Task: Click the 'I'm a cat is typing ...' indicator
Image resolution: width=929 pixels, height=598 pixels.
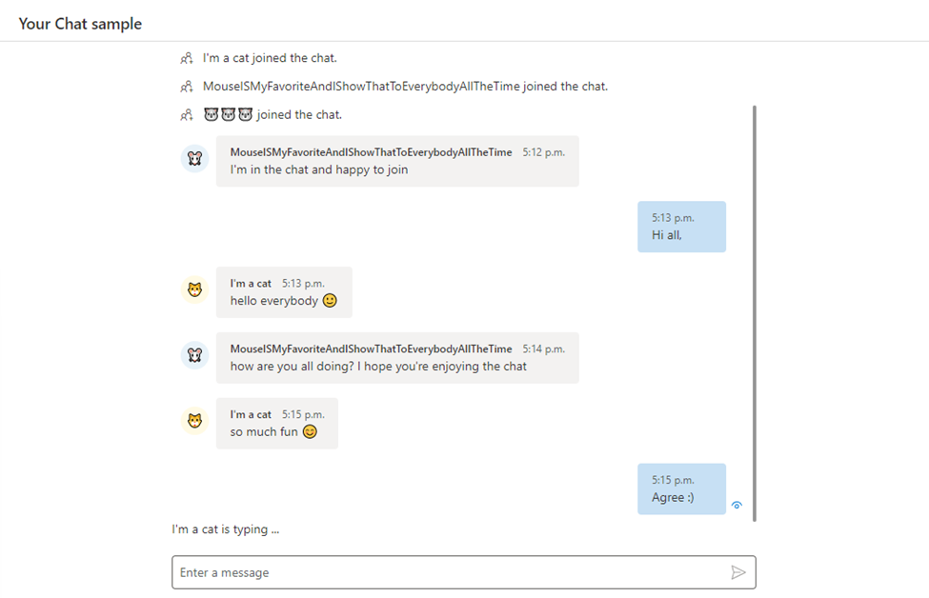Action: pyautogui.click(x=225, y=529)
